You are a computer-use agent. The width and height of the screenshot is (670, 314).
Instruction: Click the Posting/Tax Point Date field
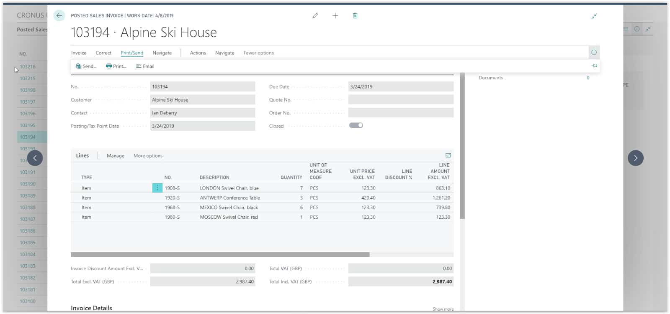203,126
